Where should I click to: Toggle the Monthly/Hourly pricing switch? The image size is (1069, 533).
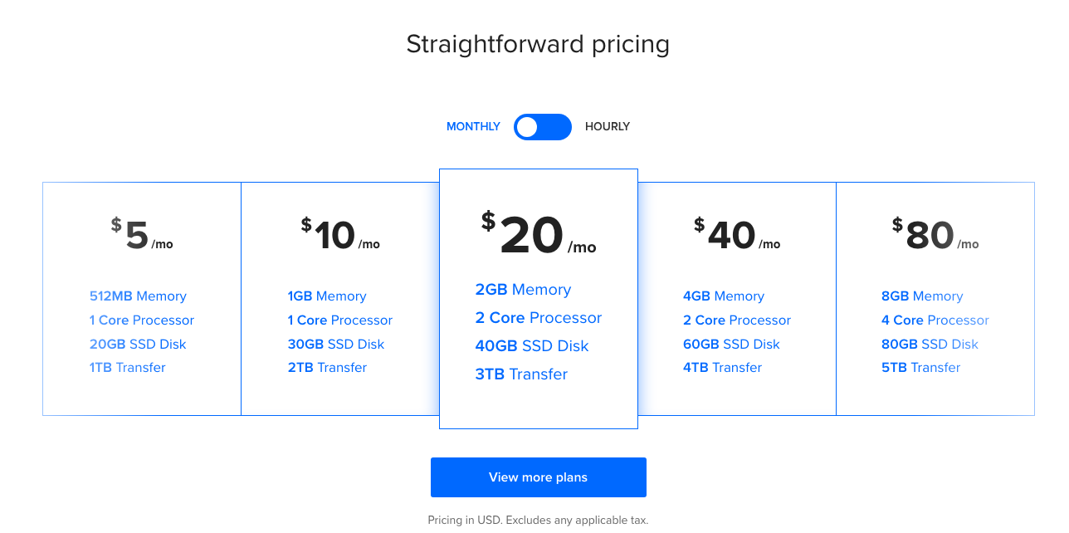[x=543, y=127]
